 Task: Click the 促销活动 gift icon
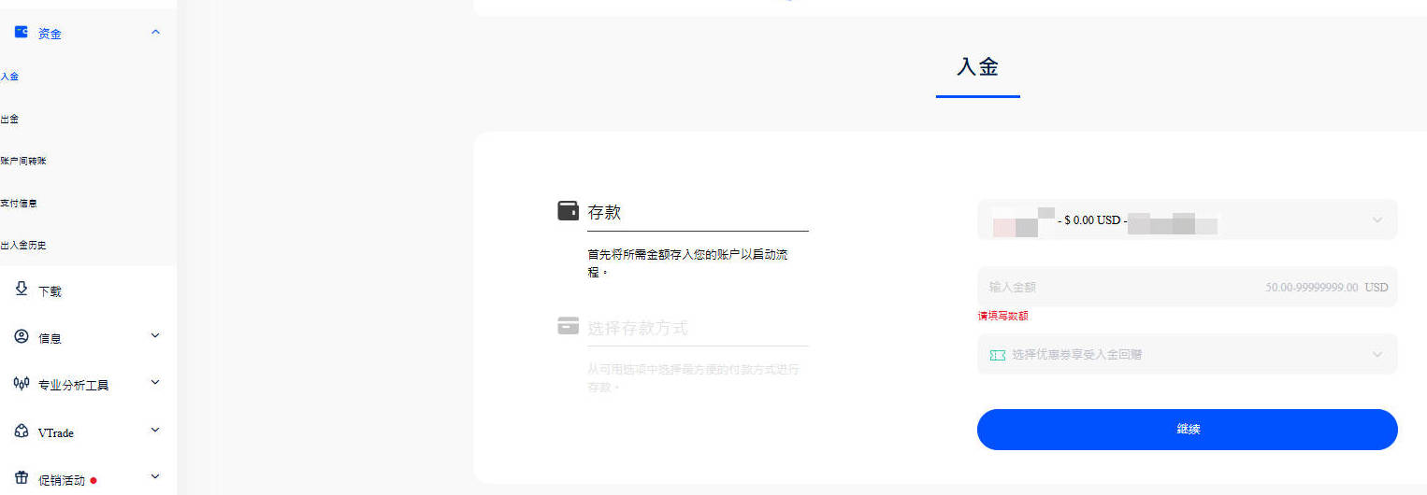point(22,477)
